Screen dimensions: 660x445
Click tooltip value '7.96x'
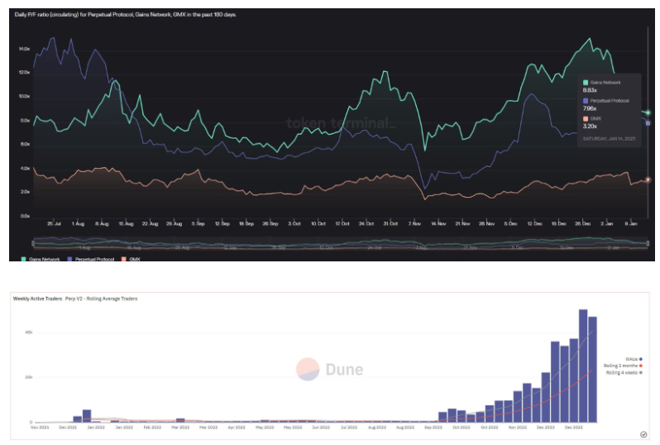590,108
